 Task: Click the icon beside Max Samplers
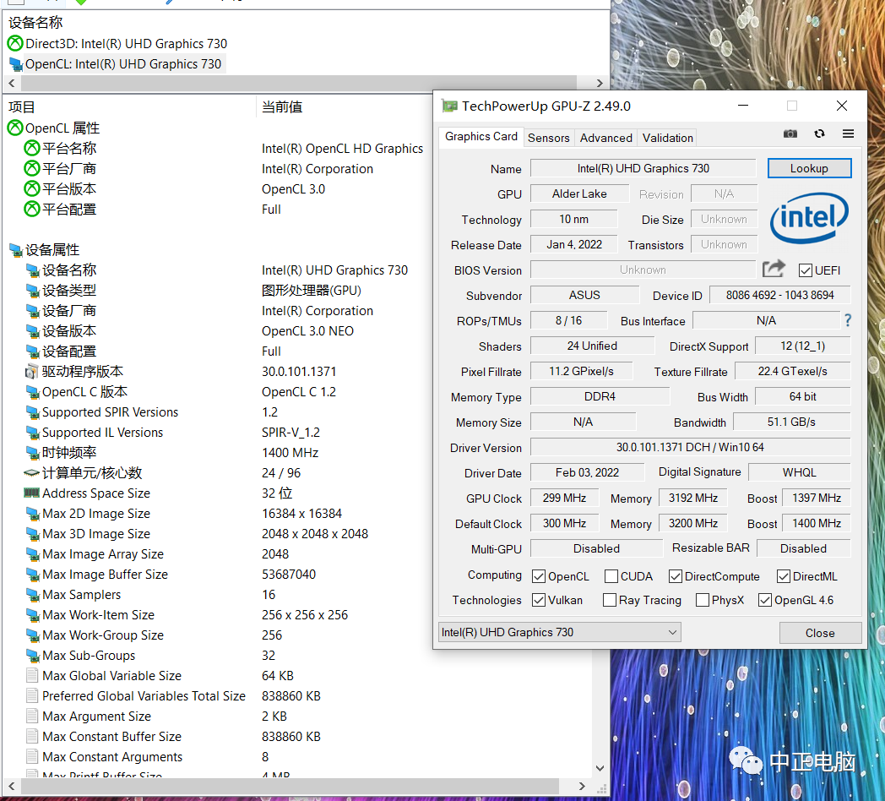pos(32,595)
